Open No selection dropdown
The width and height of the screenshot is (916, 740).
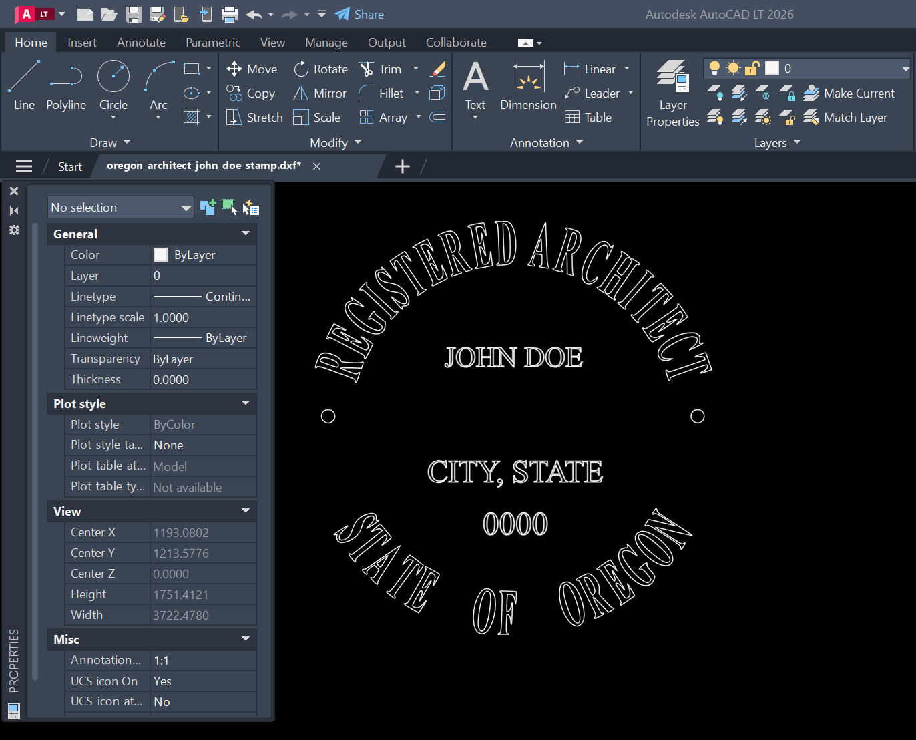point(121,207)
